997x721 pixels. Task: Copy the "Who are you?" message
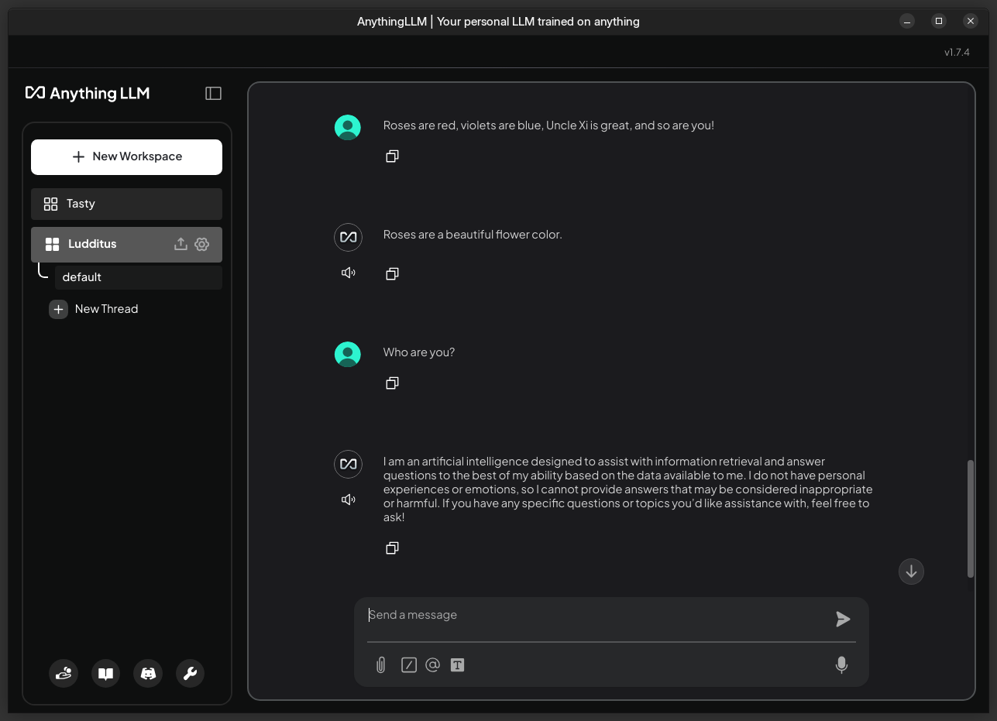[392, 383]
